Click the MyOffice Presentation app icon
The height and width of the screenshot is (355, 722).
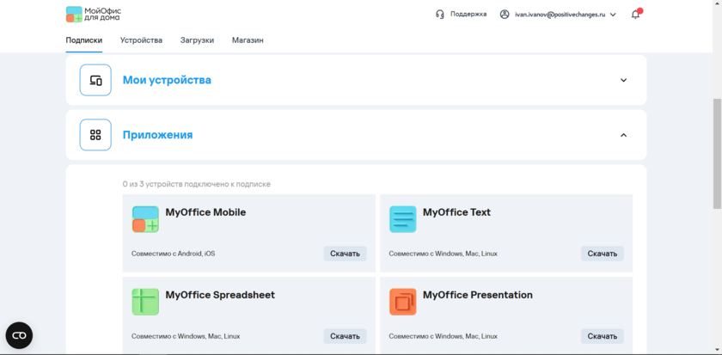tap(402, 302)
